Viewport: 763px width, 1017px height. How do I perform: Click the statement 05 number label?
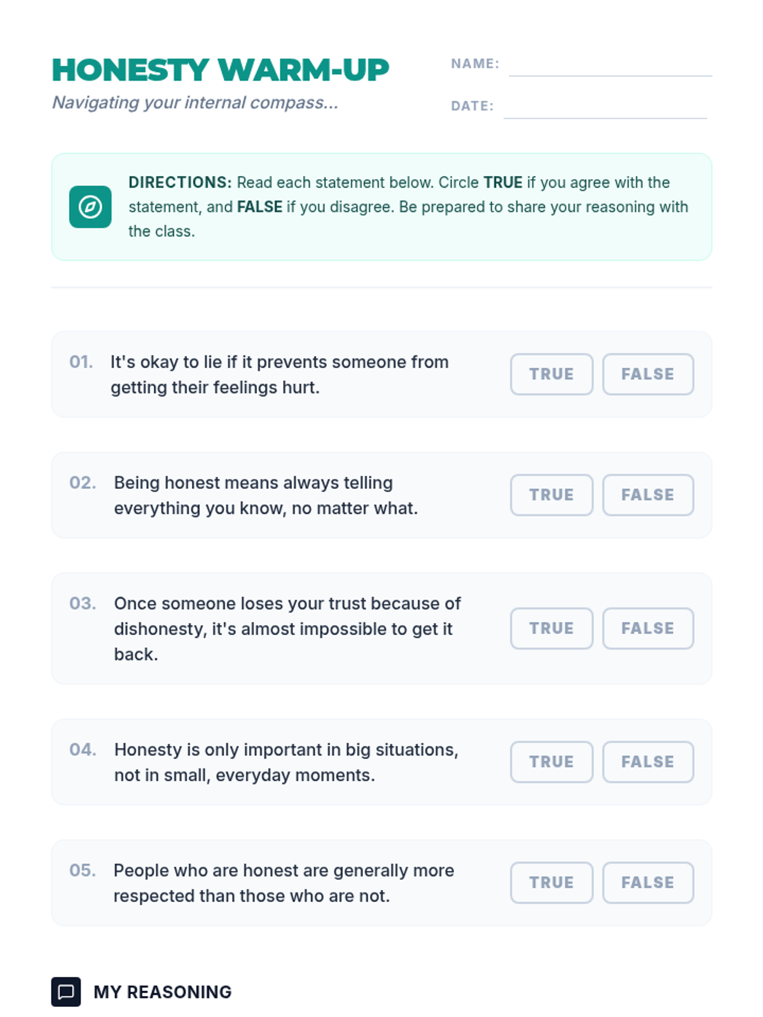(83, 870)
